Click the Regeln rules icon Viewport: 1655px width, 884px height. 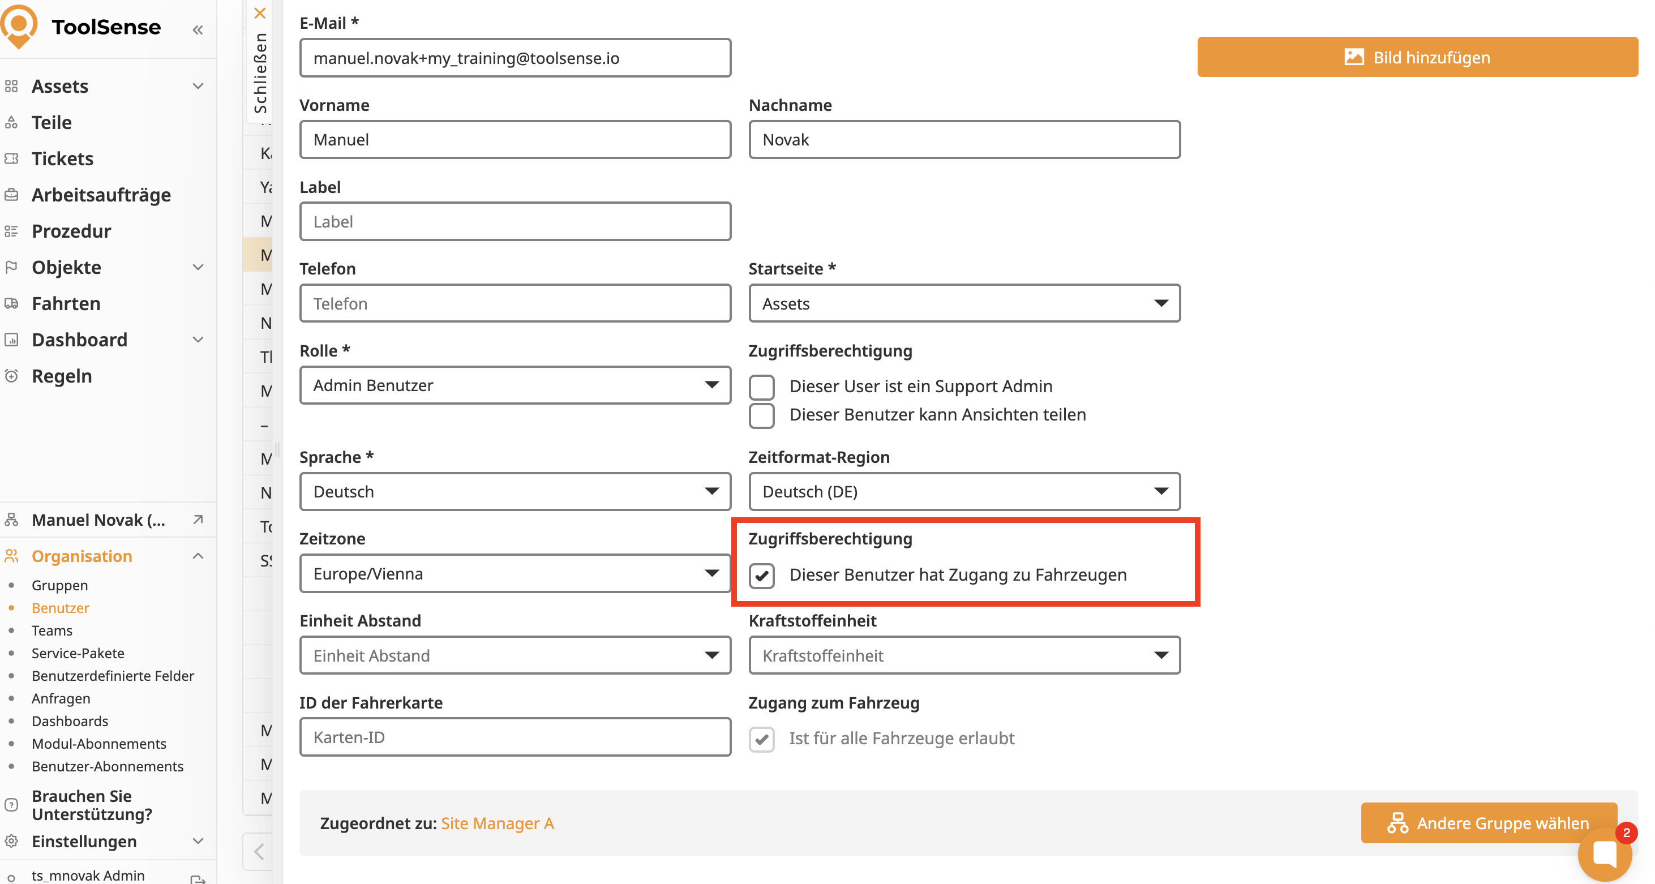point(11,376)
